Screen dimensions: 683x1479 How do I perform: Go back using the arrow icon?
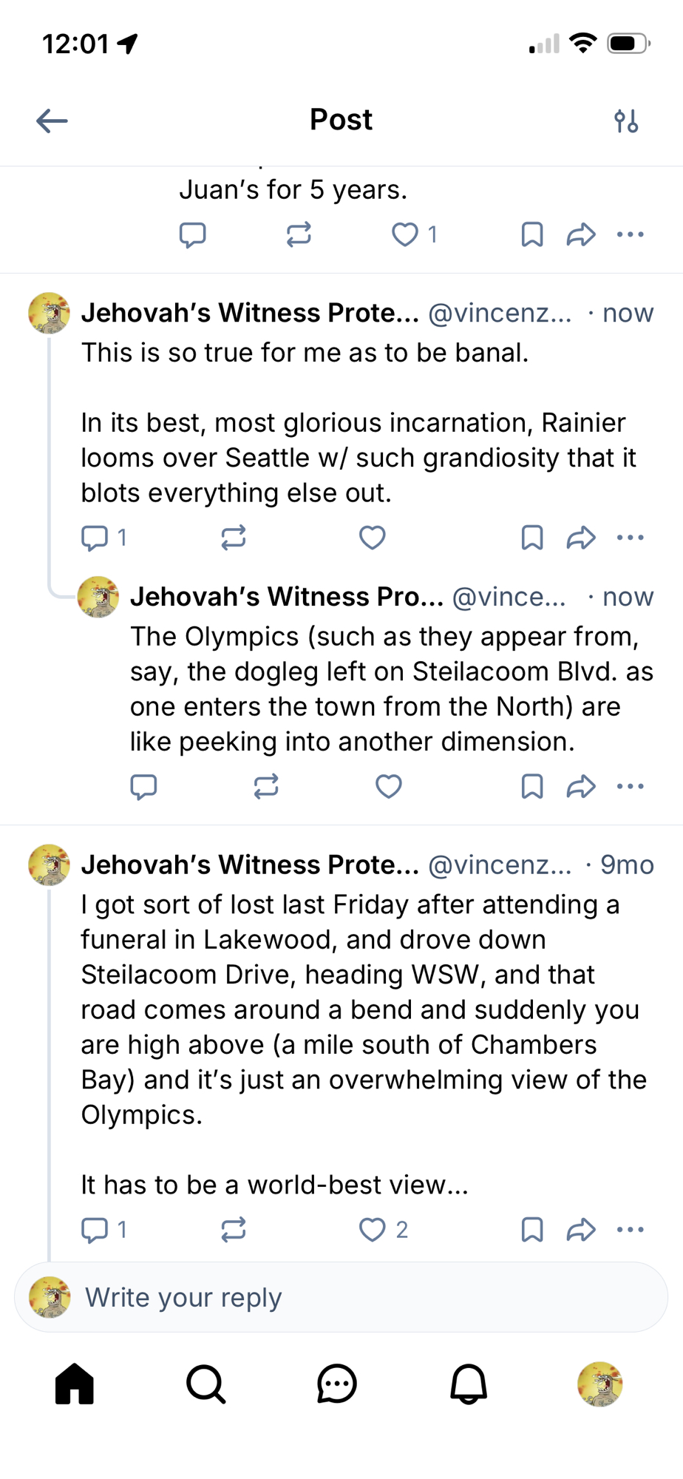pyautogui.click(x=52, y=121)
